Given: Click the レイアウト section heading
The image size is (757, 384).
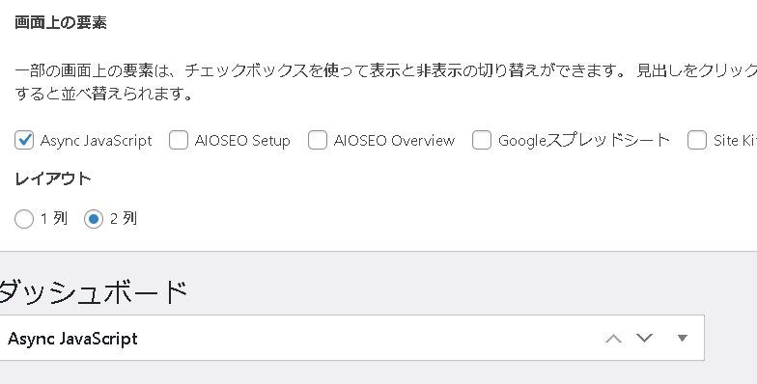Looking at the screenshot, I should click(x=52, y=179).
